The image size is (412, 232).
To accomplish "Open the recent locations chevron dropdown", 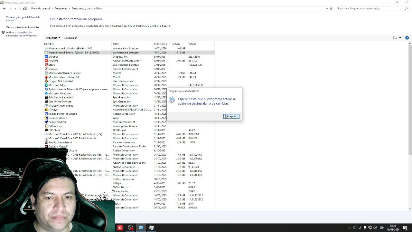I will (x=15, y=9).
